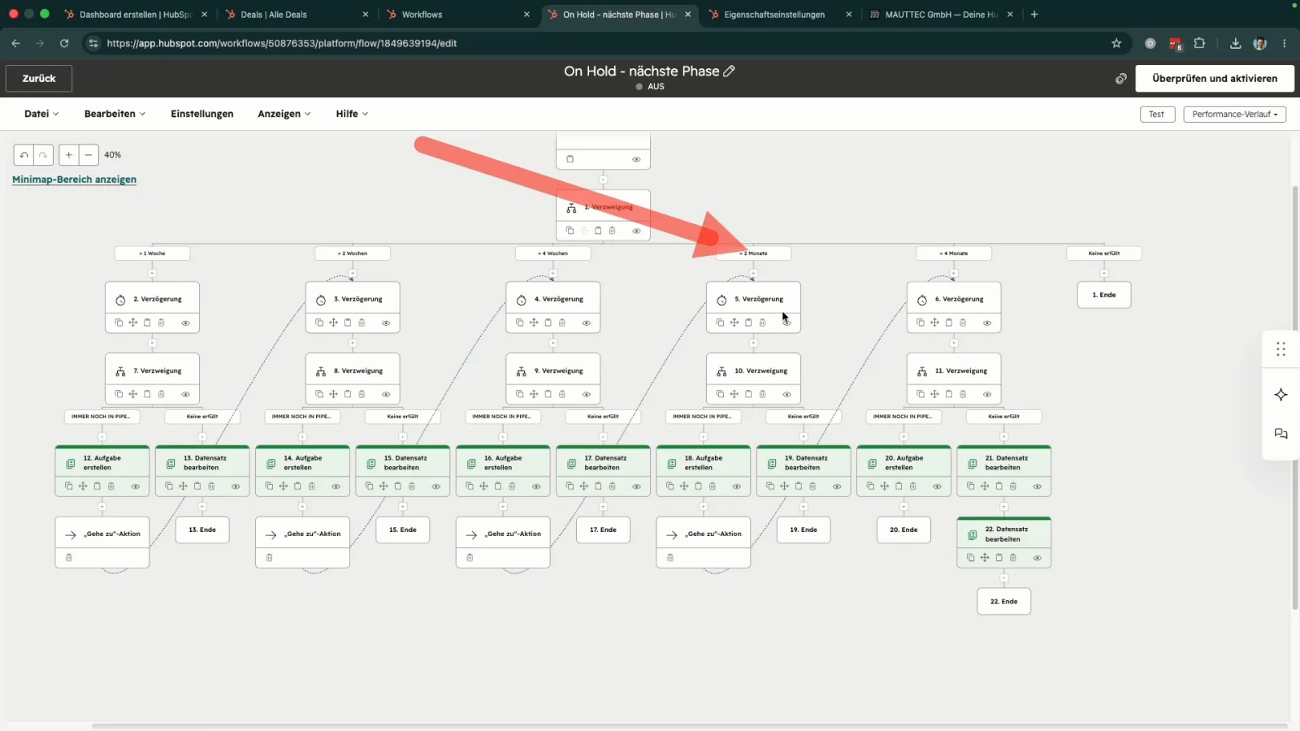The width and height of the screenshot is (1300, 731).
Task: Copy the 2. Verzögerung action
Action: tap(119, 322)
